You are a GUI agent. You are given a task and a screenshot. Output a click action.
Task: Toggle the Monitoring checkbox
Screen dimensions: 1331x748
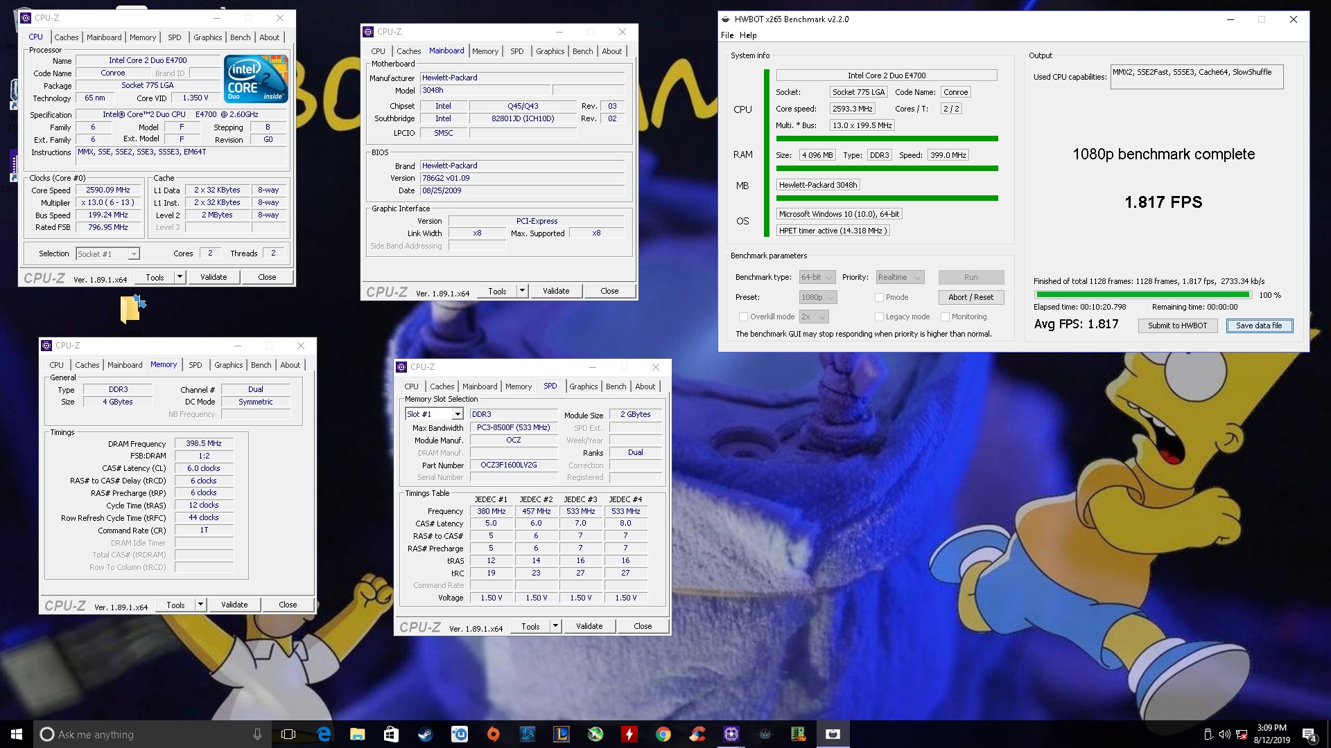coord(945,317)
